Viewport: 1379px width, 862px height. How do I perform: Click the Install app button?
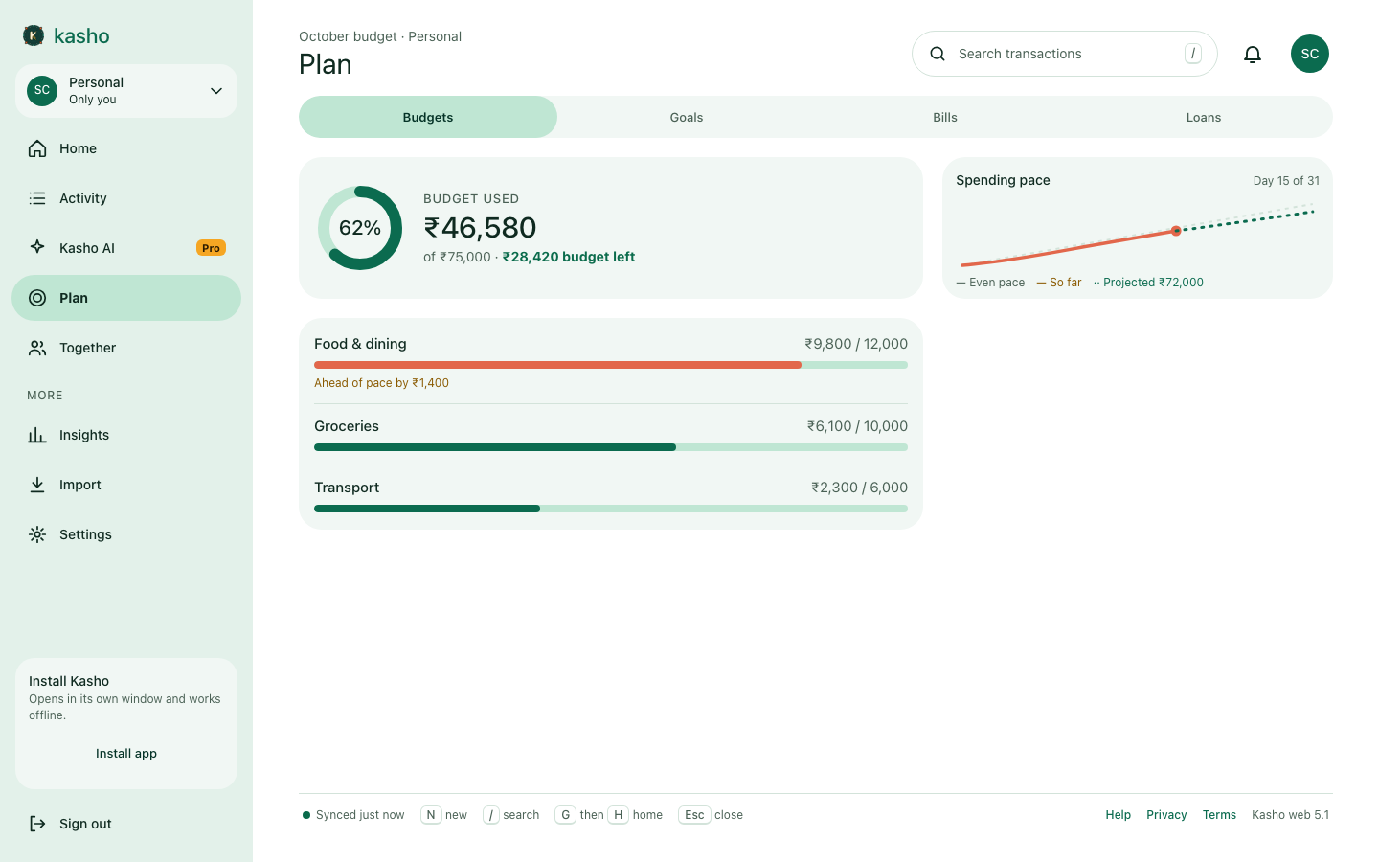[x=126, y=754]
